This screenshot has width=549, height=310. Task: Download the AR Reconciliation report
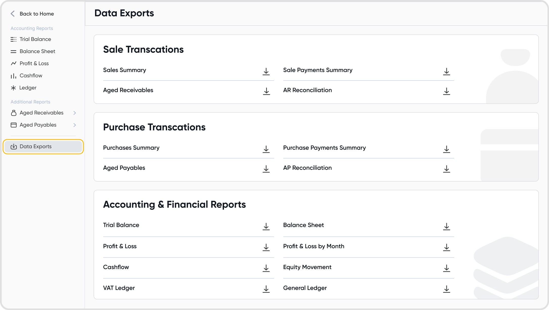[x=446, y=91]
